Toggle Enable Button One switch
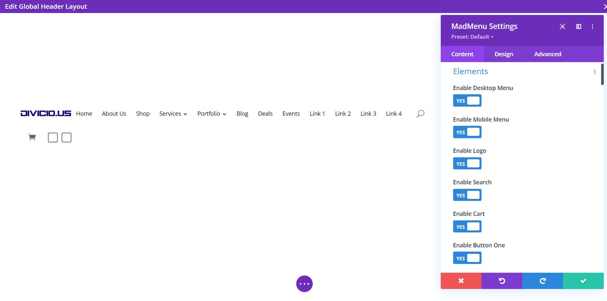 click(x=467, y=258)
